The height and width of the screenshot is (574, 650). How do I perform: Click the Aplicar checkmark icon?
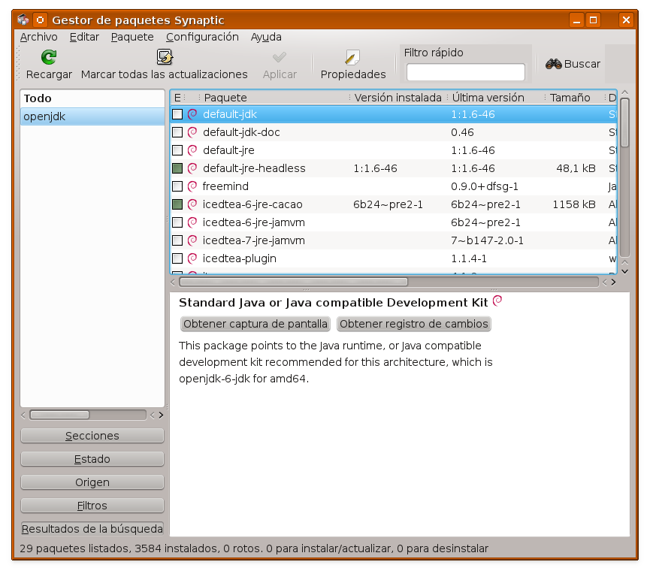click(x=280, y=57)
